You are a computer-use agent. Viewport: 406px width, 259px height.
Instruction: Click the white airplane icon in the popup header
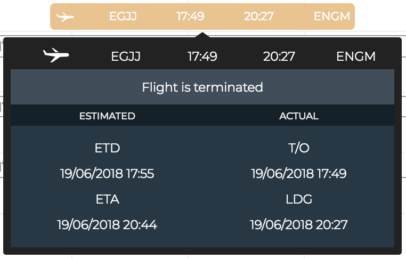pyautogui.click(x=56, y=55)
